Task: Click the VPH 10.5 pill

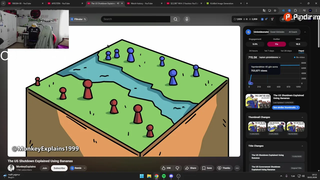Action: [x=298, y=44]
